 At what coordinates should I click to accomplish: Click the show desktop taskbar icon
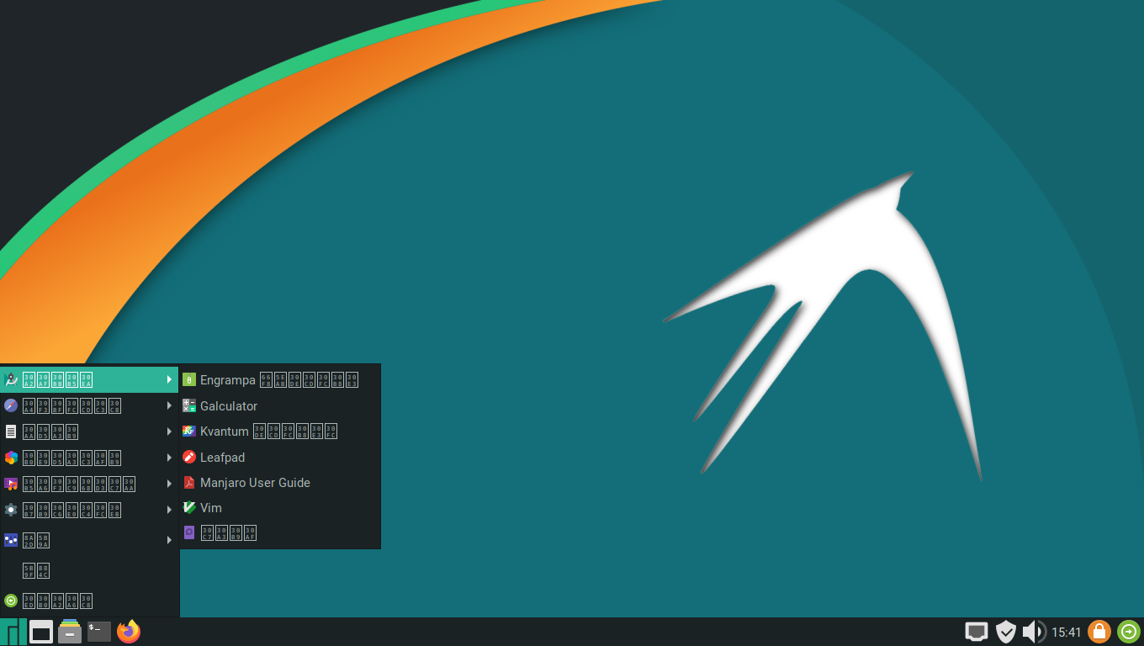[41, 632]
